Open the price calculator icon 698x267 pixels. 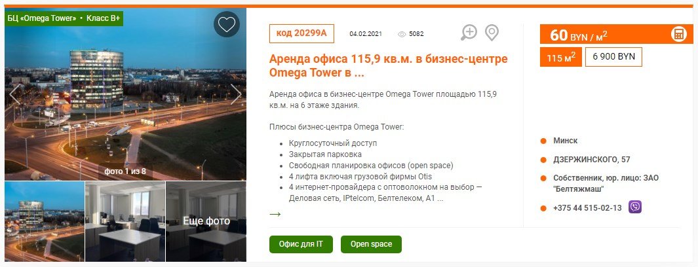pyautogui.click(x=678, y=34)
